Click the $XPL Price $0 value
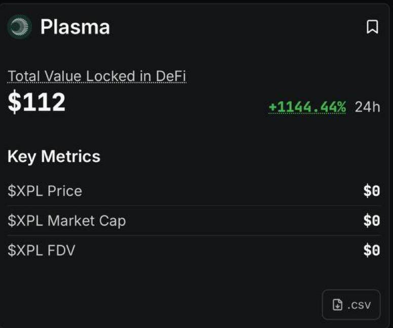Screen dimensions: 393x328 pyautogui.click(x=372, y=191)
